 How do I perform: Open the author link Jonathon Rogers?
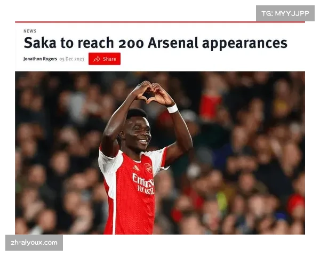(x=40, y=59)
